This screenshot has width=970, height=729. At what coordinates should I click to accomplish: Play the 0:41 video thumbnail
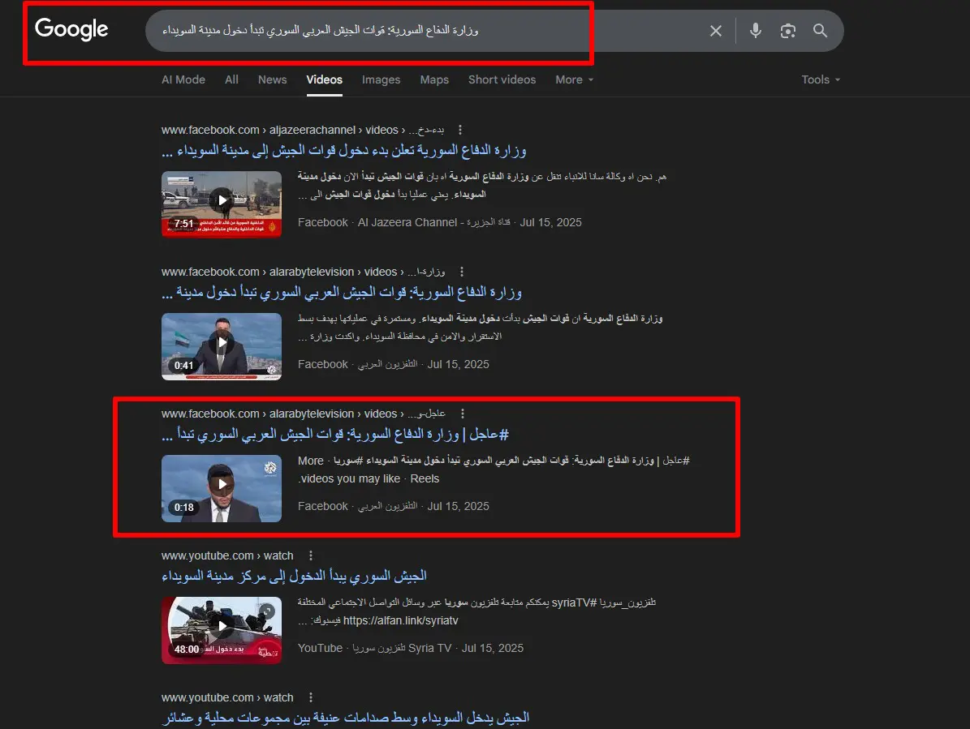click(222, 346)
